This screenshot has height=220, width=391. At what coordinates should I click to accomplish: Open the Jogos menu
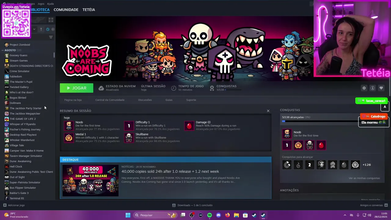click(41, 4)
